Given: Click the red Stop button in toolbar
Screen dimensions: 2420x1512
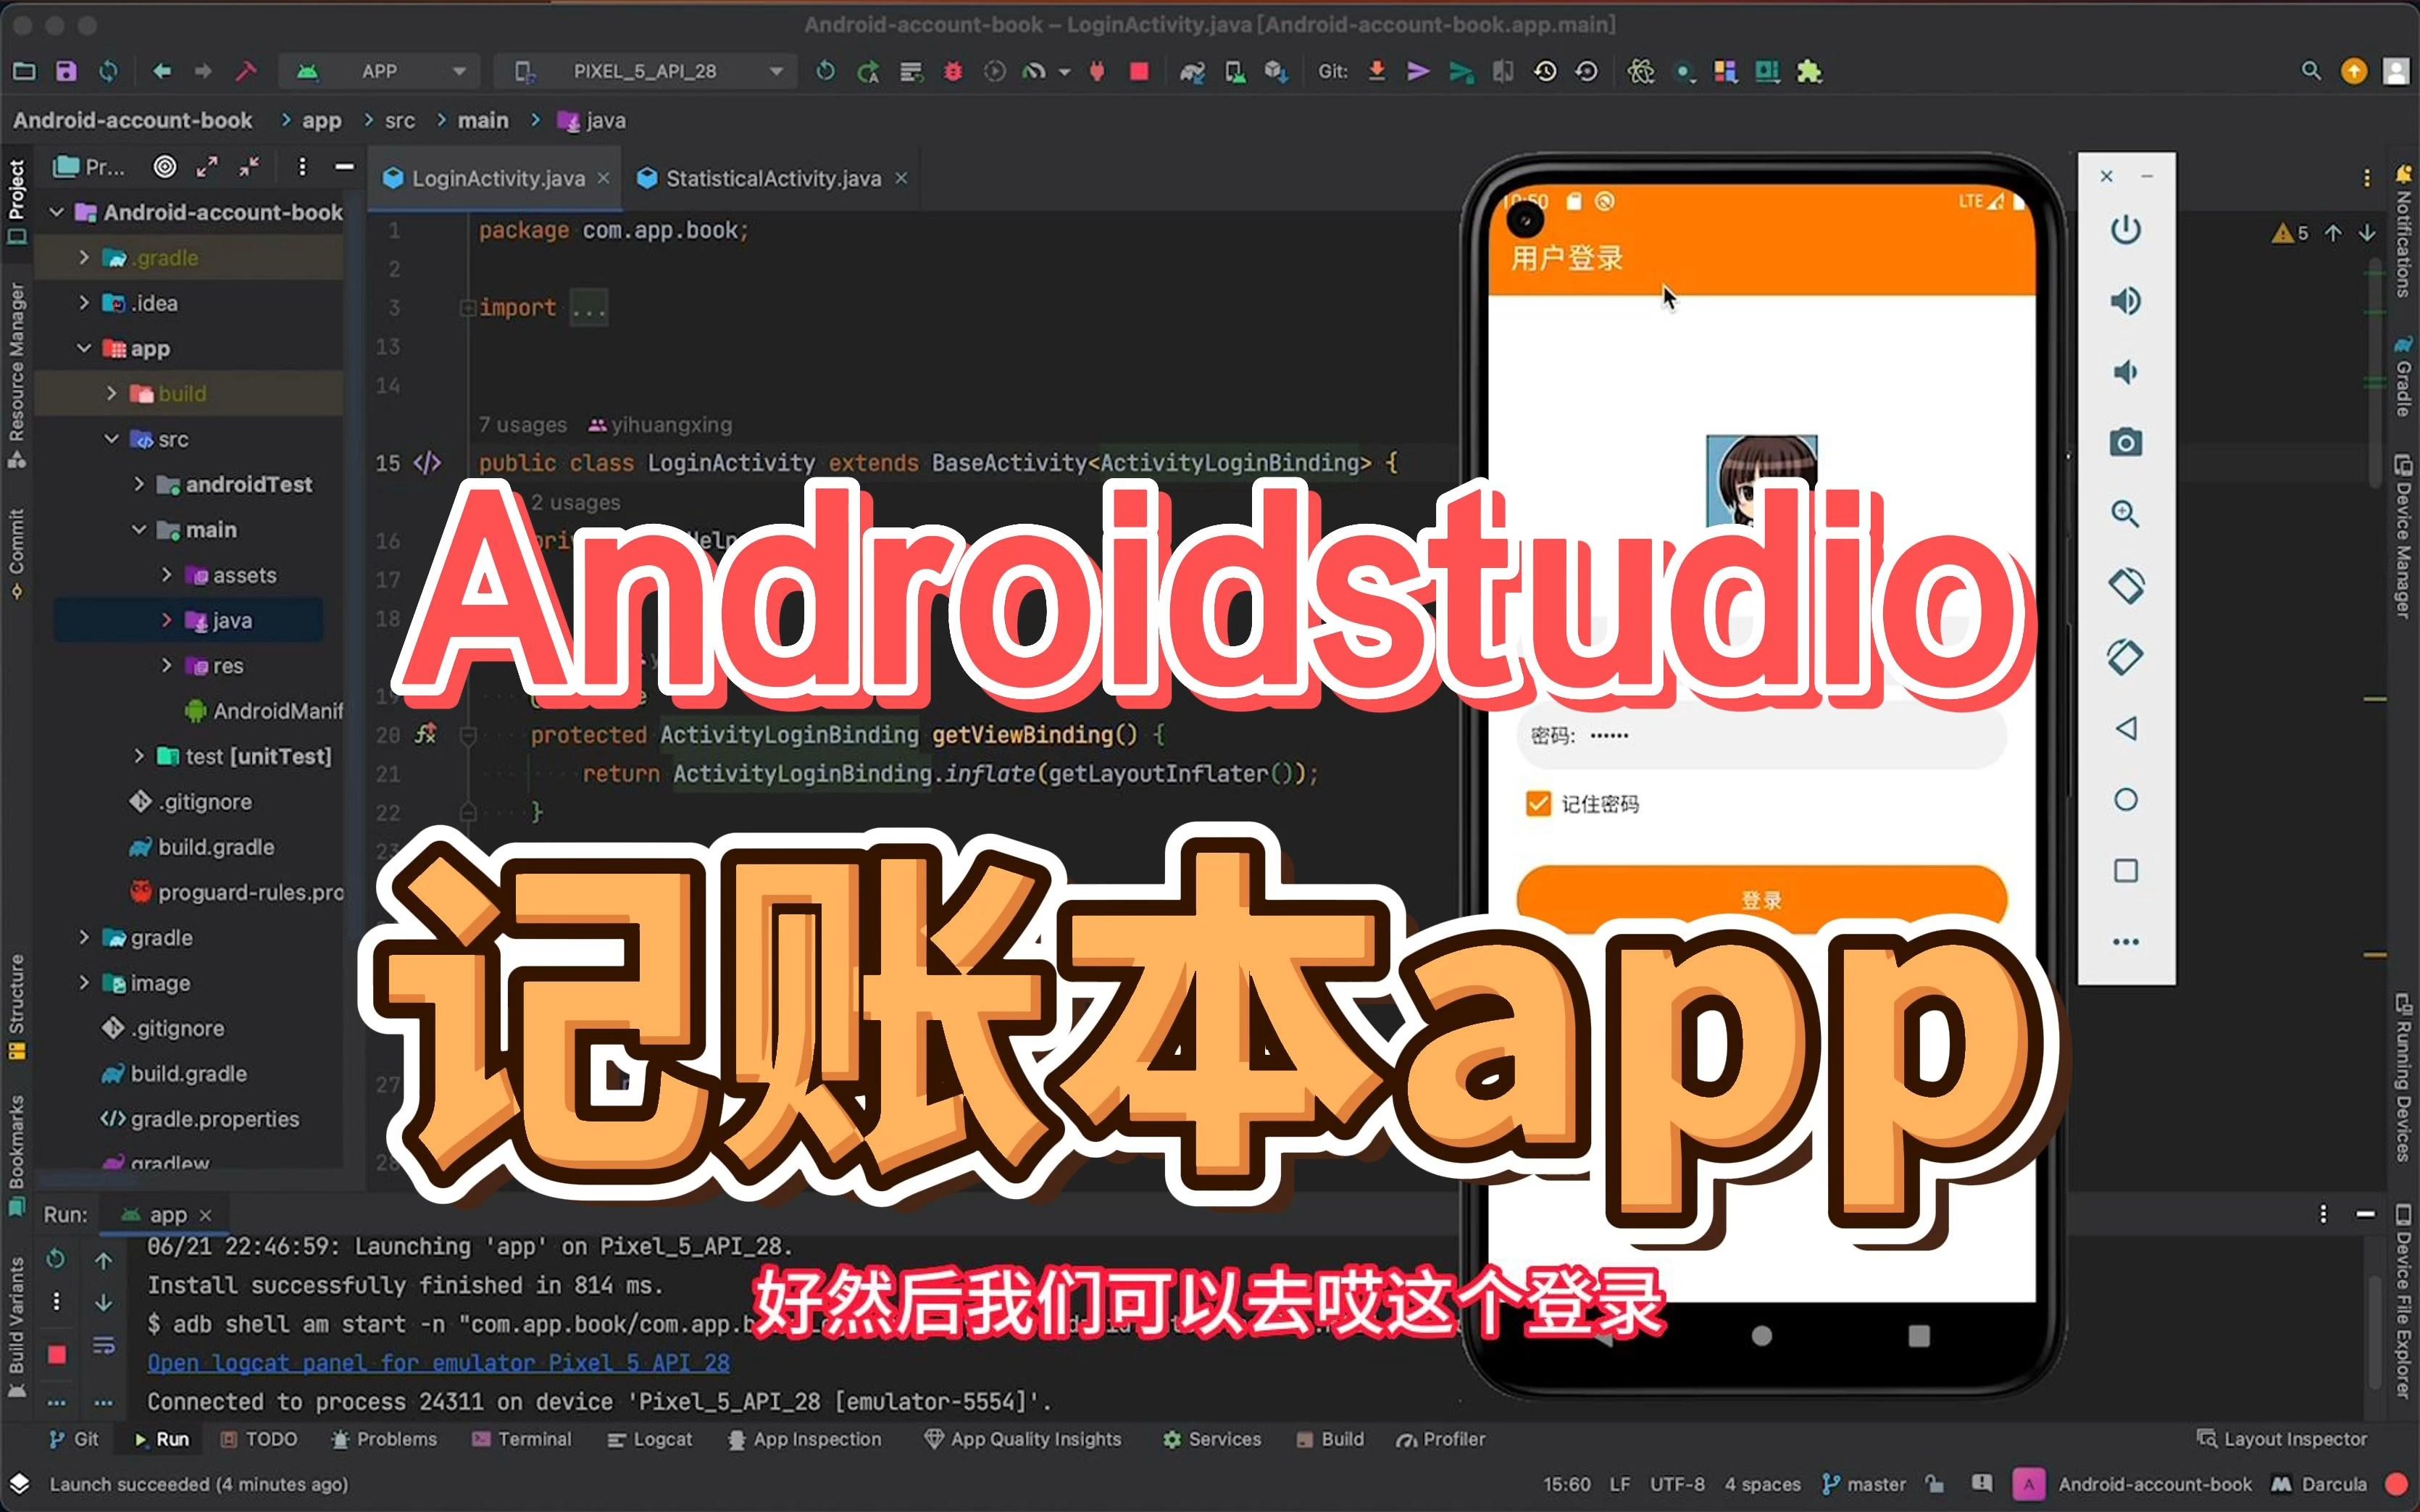Looking at the screenshot, I should click(1139, 71).
